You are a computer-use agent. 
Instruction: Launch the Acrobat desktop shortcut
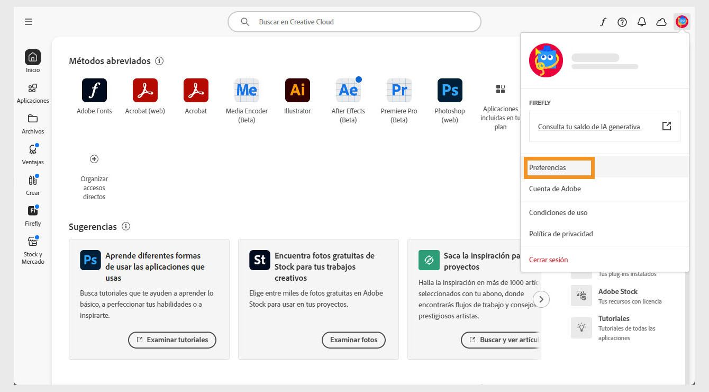pyautogui.click(x=196, y=90)
